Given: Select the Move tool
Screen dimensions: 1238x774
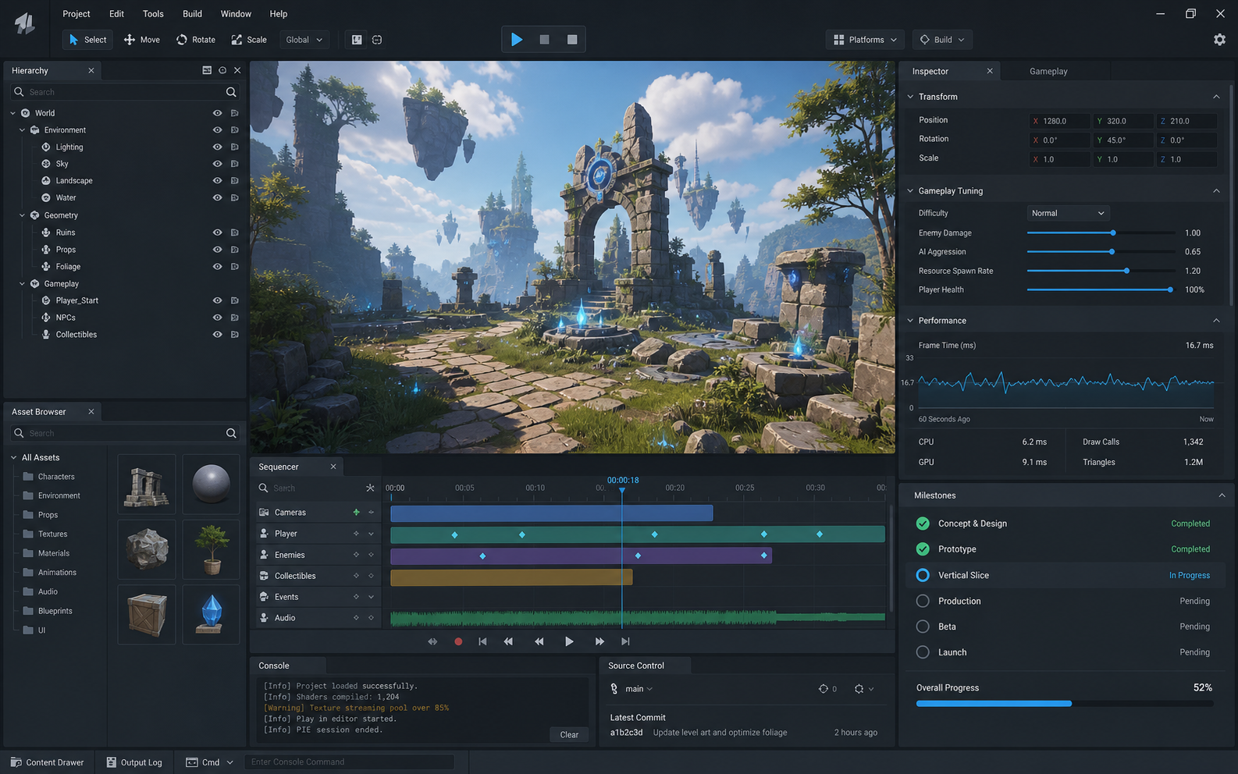Looking at the screenshot, I should click(141, 40).
